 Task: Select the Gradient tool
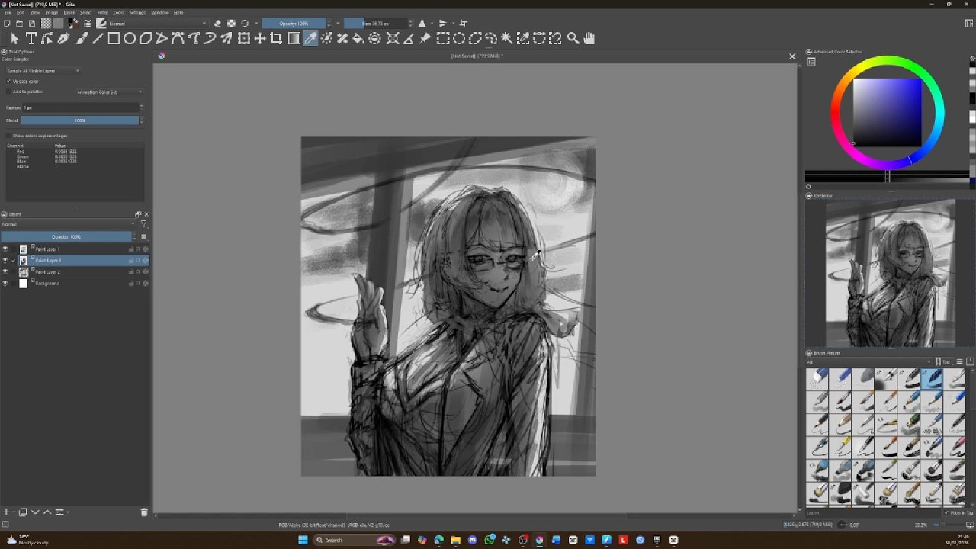(294, 38)
